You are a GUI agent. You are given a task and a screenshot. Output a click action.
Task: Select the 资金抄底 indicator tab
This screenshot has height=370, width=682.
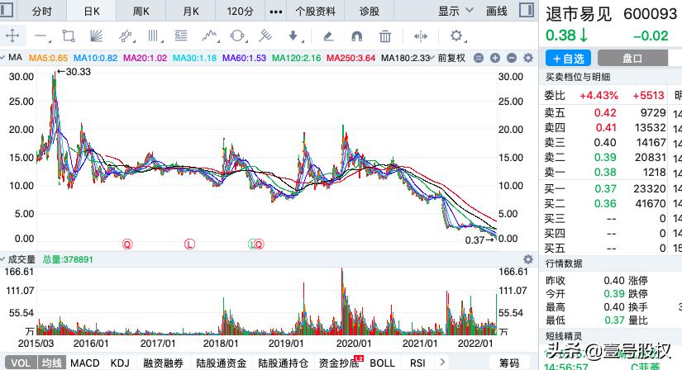coord(339,363)
